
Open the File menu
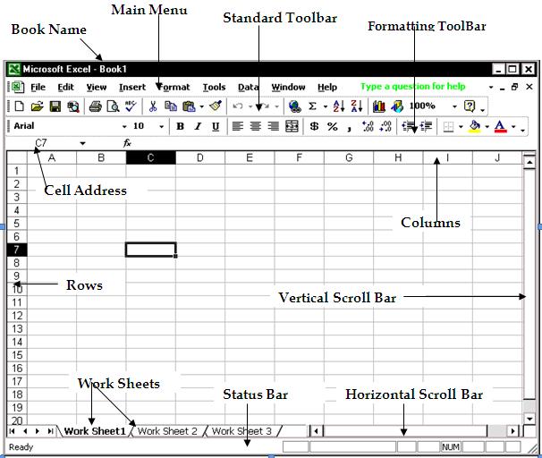click(x=38, y=87)
